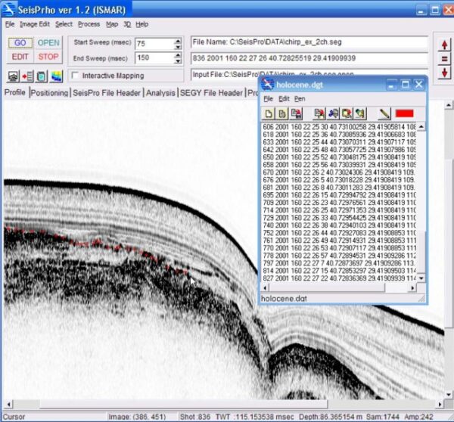Viewport: 454px width, 422px height.
Task: Click the red up arrow icon
Action: point(444,44)
